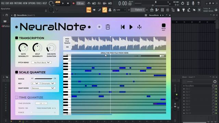
Task: Click the A0–C8 Range slider
Action: (x=43, y=79)
